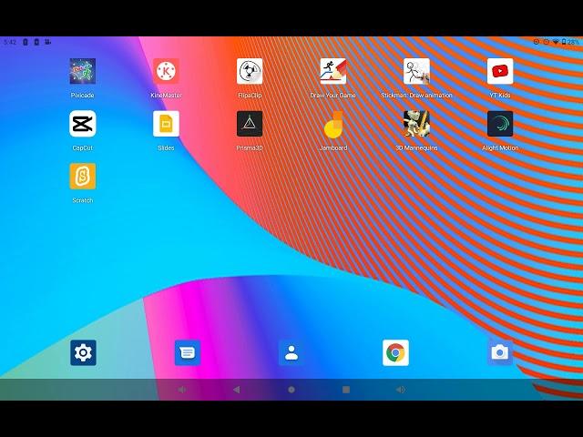Launch Jamboard app

[x=332, y=125]
